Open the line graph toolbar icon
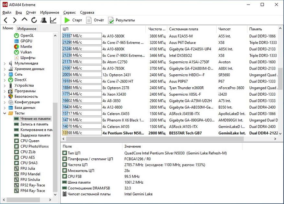The height and width of the screenshot is (204, 284). pos(53,20)
